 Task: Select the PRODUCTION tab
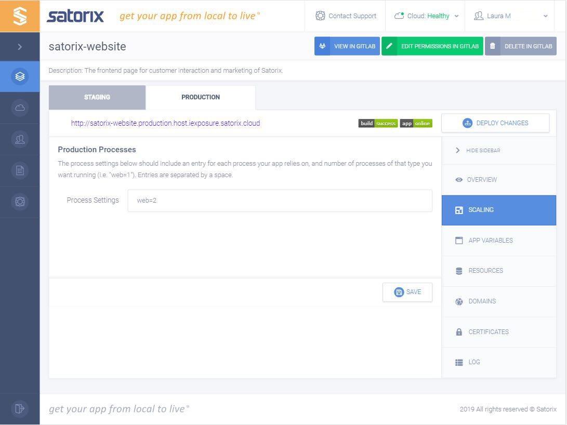(201, 97)
